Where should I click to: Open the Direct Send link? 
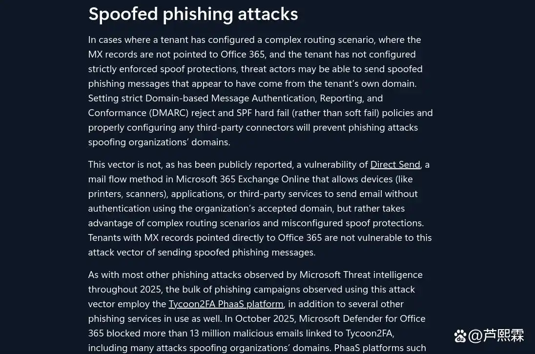395,164
